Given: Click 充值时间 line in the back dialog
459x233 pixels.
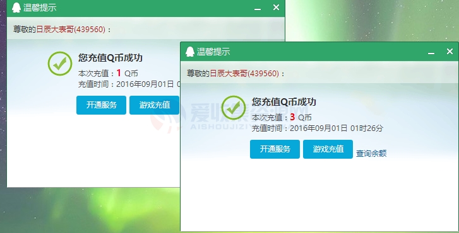Looking at the screenshot, I should (129, 84).
